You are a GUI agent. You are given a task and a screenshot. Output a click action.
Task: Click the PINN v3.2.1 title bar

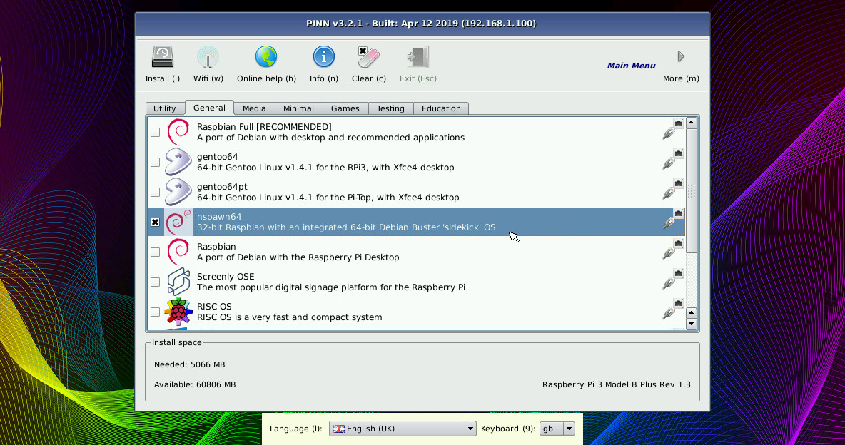tap(422, 24)
